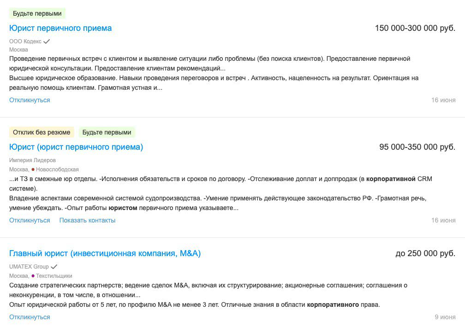
Task: Open the UMATEX Group company name
Action: (x=29, y=267)
